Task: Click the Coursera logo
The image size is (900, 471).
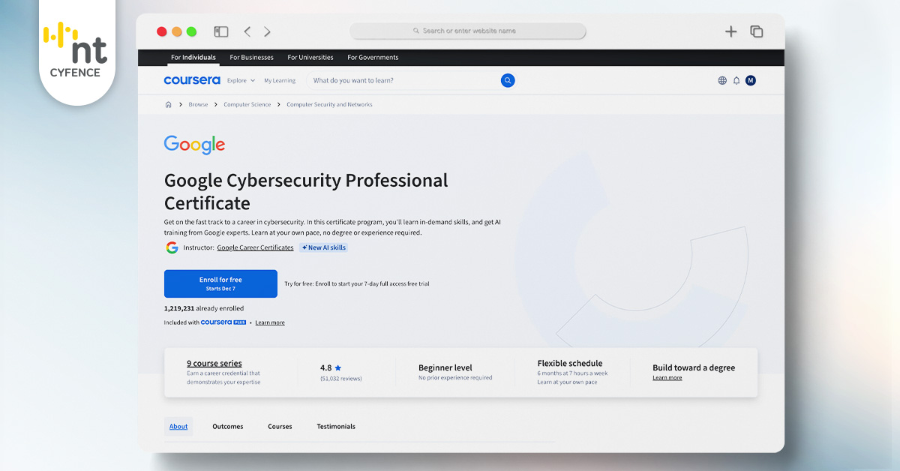Action: point(192,80)
